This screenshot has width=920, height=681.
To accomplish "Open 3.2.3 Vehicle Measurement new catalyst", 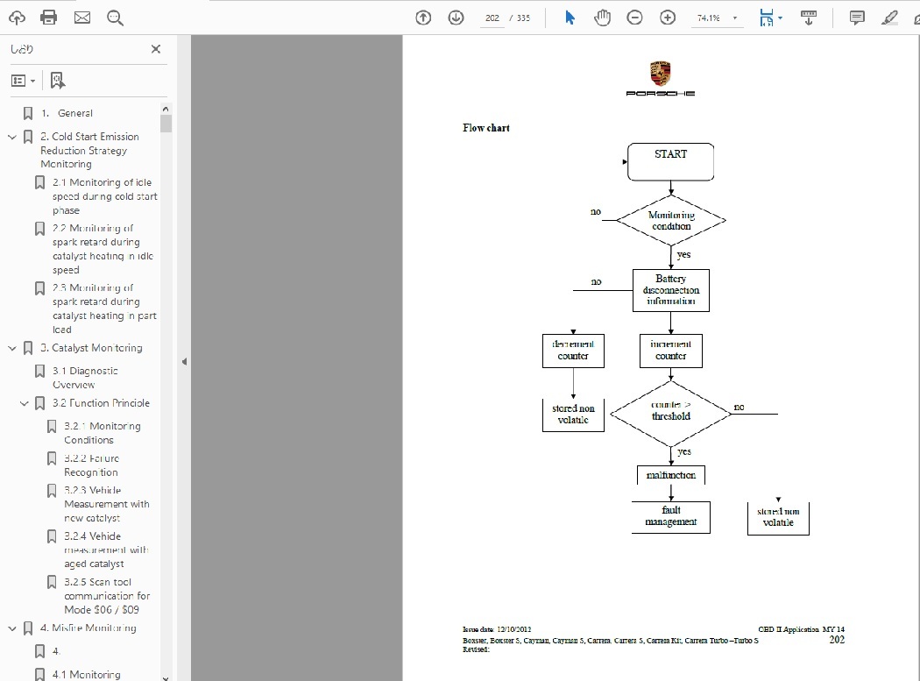I will (106, 504).
